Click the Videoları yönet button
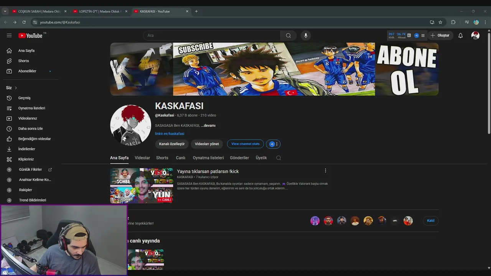491x276 pixels. pyautogui.click(x=207, y=144)
